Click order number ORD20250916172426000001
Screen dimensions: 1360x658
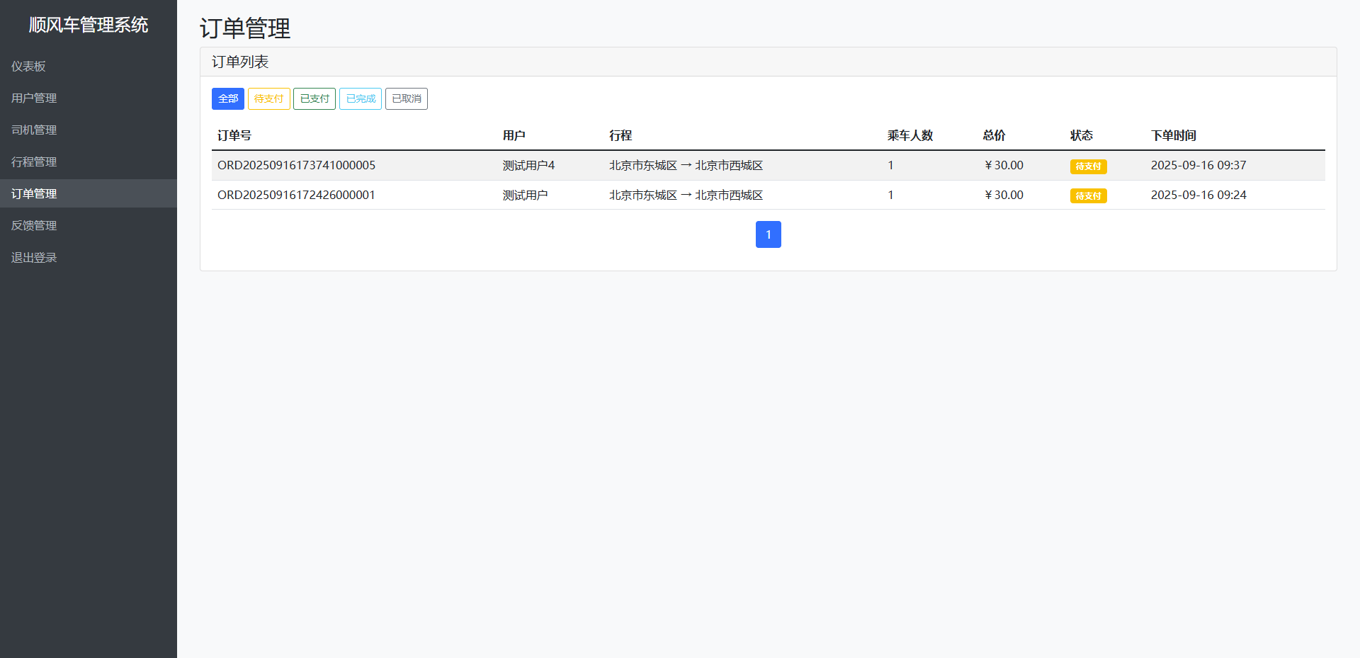(x=296, y=195)
